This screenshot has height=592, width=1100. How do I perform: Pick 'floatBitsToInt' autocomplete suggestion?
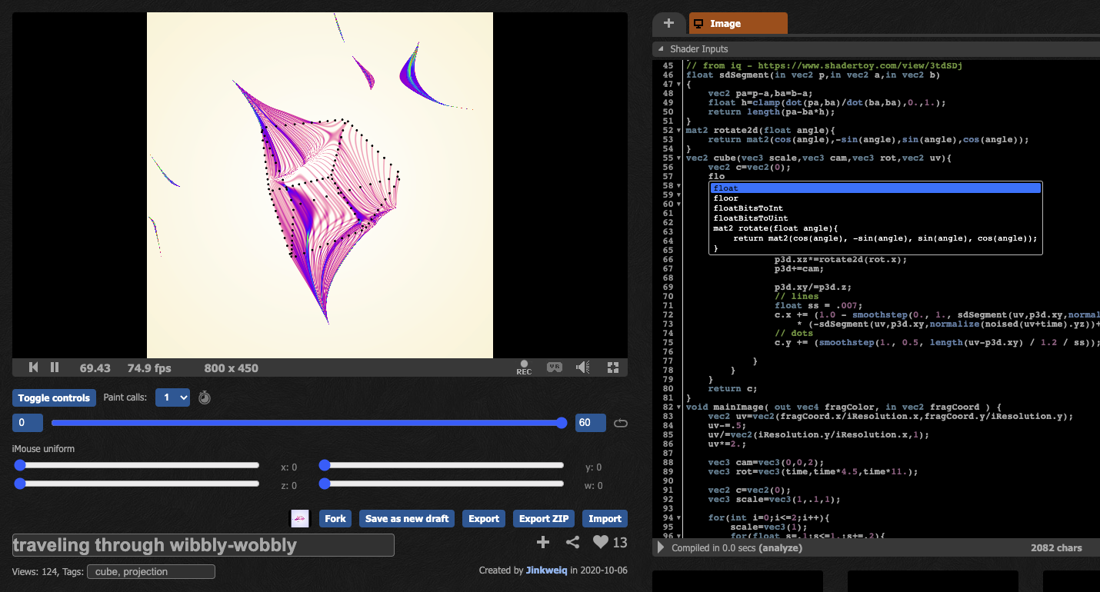point(875,208)
